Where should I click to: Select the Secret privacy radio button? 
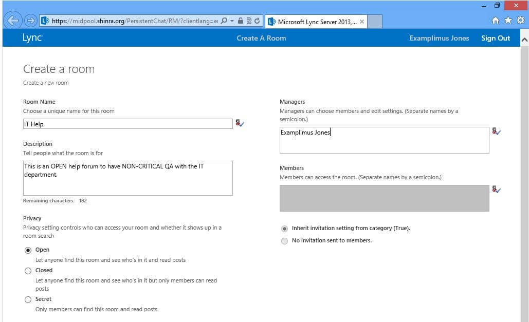pos(28,299)
